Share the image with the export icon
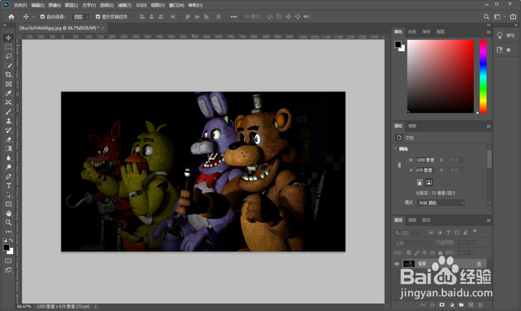 (x=513, y=17)
